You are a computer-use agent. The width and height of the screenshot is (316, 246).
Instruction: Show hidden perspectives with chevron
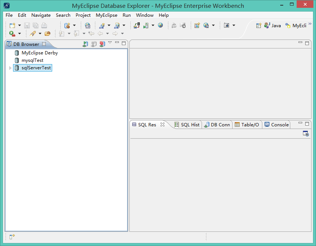(x=310, y=23)
